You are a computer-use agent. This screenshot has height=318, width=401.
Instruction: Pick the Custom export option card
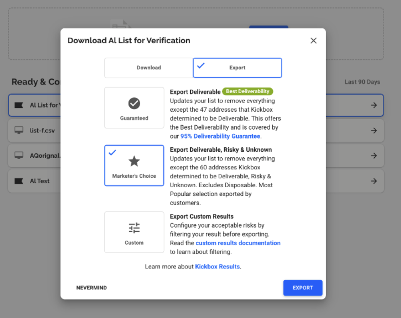(x=134, y=232)
